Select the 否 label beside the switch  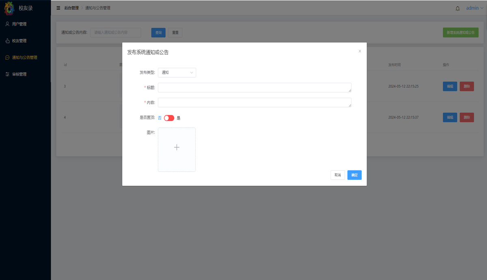click(159, 118)
